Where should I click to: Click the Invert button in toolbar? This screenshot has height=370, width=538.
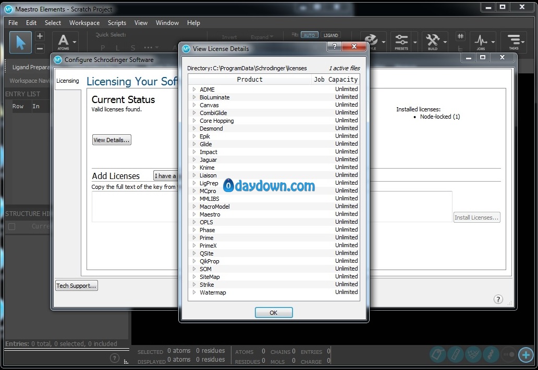pyautogui.click(x=229, y=37)
